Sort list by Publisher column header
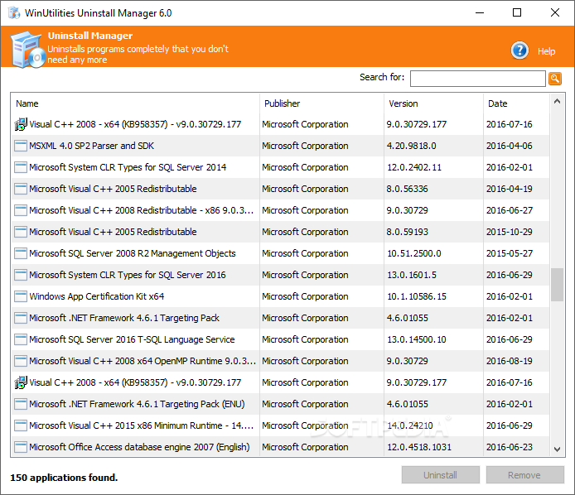Viewport: 575px width, 495px height. point(282,103)
